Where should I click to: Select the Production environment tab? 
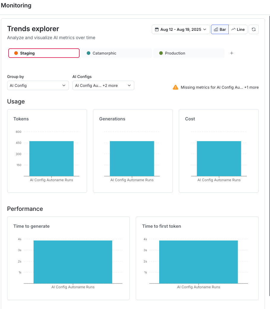[x=189, y=53]
